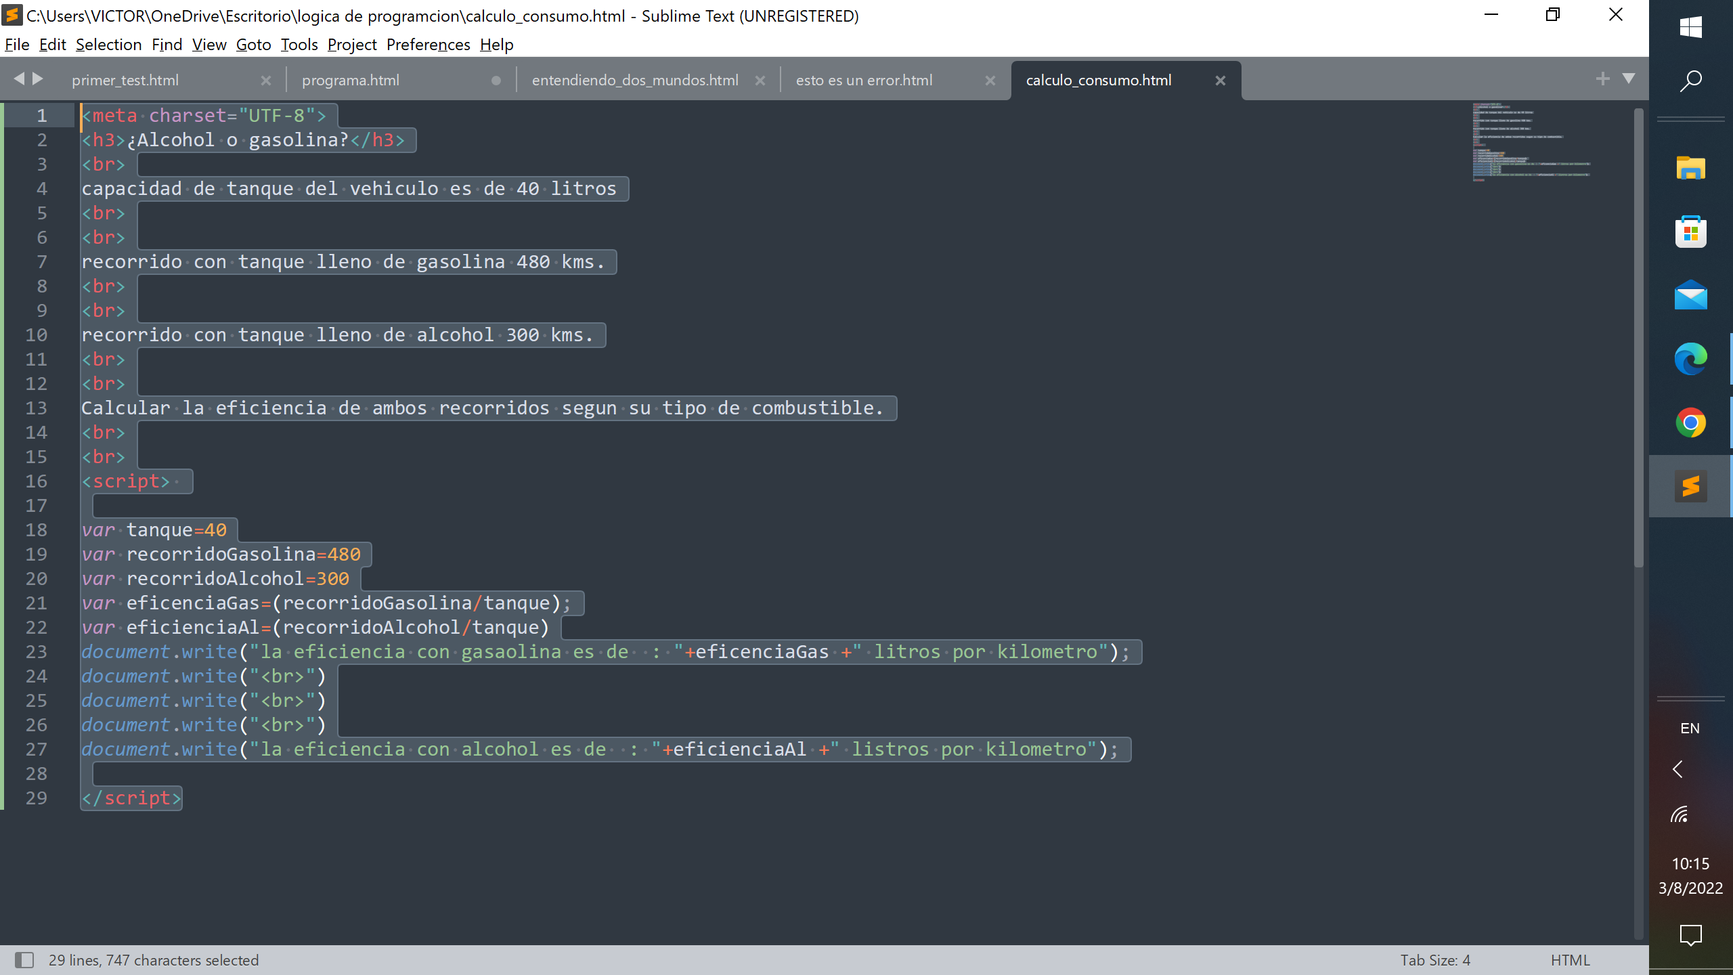Viewport: 1733px width, 975px height.
Task: Open the Goto menu
Action: (x=253, y=45)
